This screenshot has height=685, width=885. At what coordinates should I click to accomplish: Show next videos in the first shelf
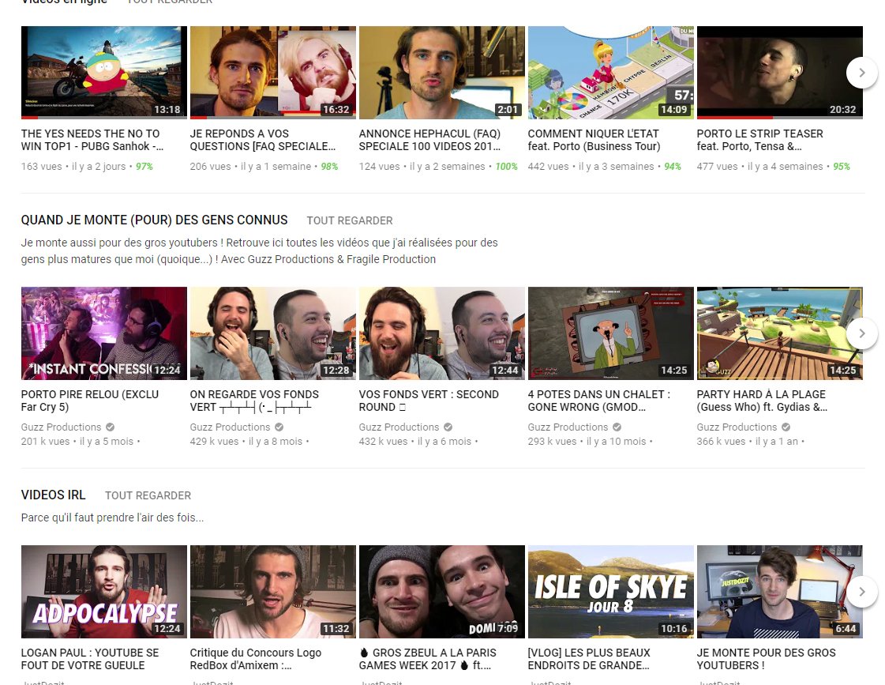[861, 72]
